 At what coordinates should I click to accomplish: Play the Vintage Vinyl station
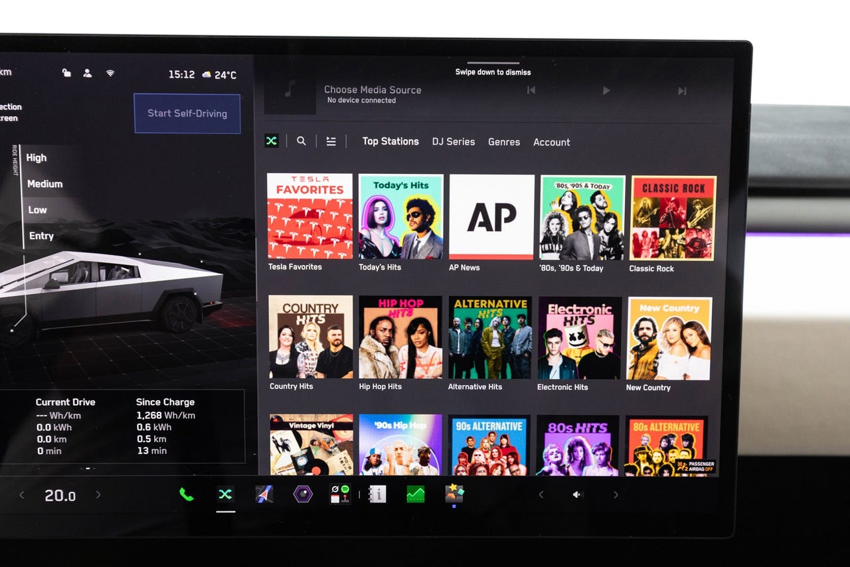point(311,444)
